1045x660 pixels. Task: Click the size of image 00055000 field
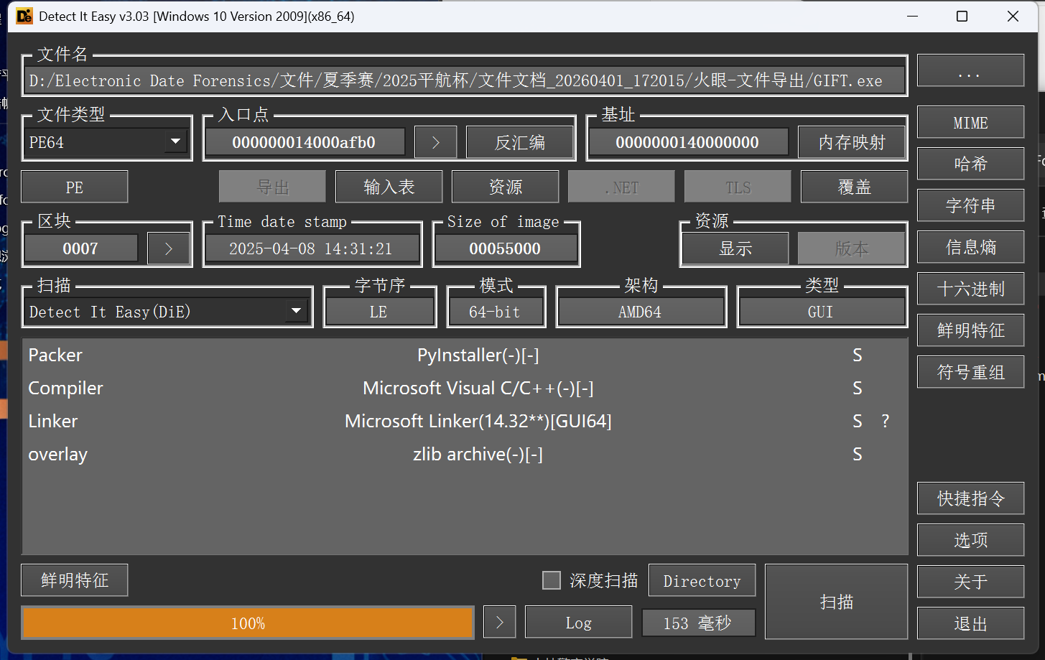coord(506,248)
